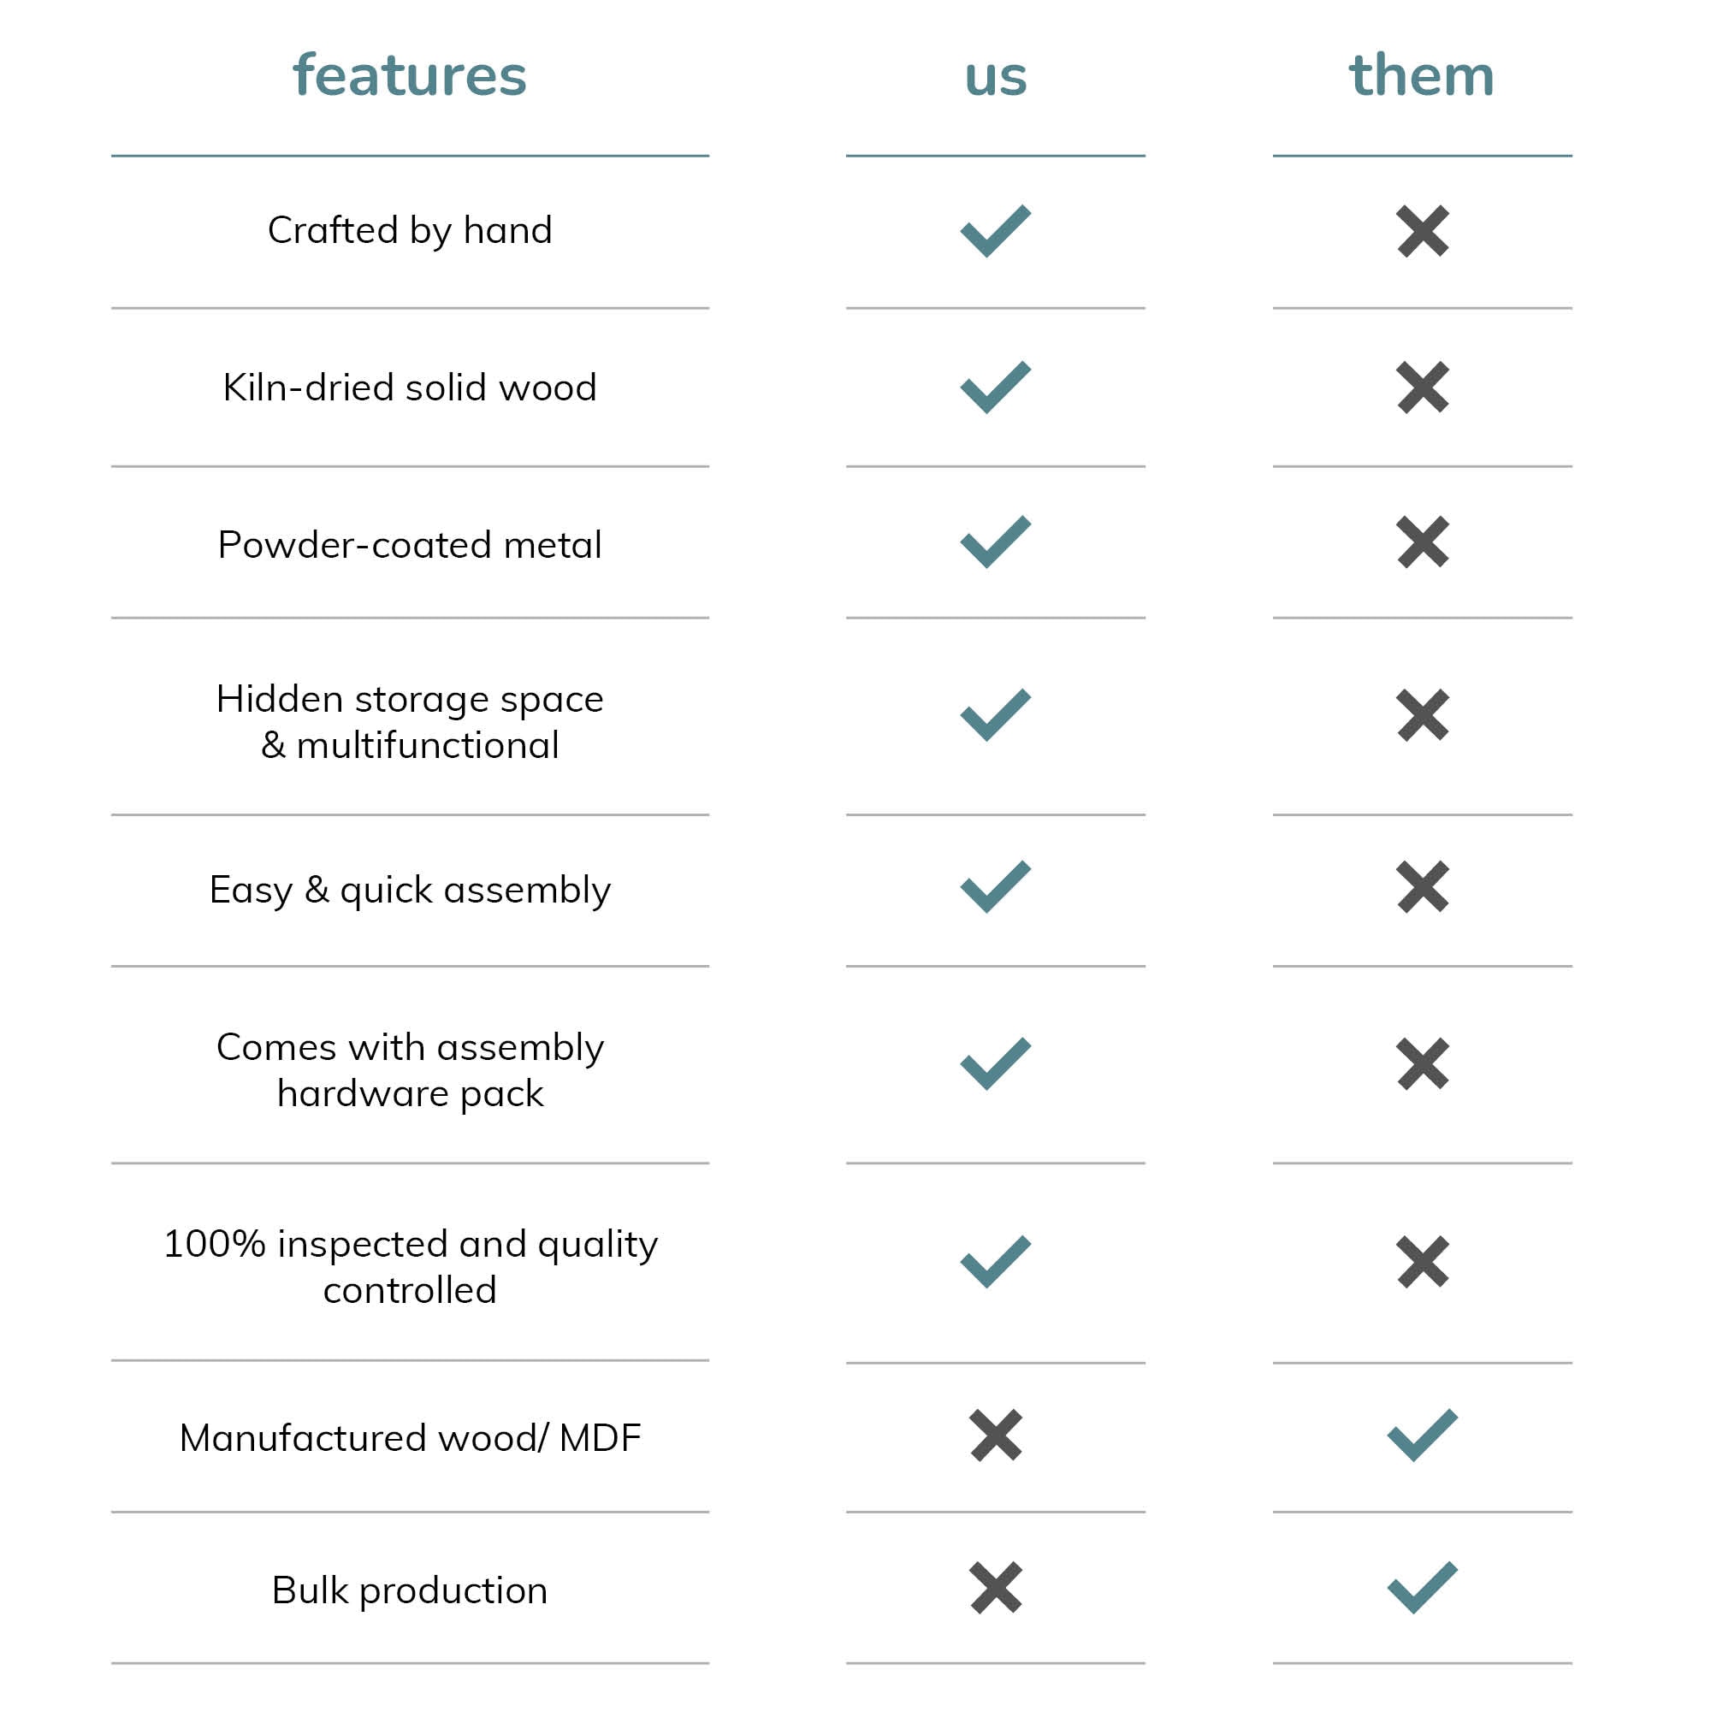The width and height of the screenshot is (1711, 1711).
Task: Click the 'them' cross for Powder-coated metal
Action: 1423,542
